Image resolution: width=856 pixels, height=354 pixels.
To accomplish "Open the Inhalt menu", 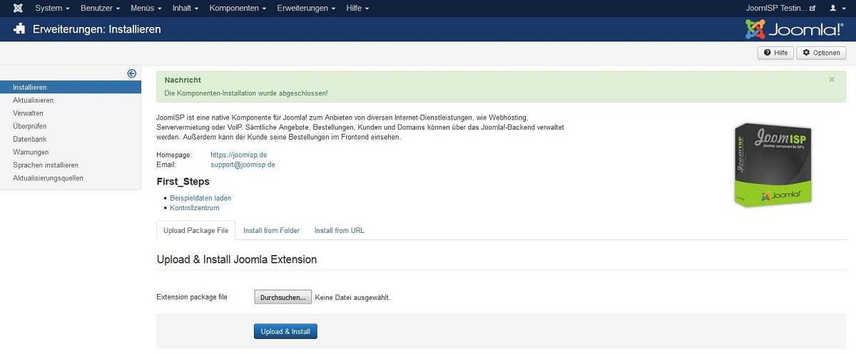I will (185, 9).
